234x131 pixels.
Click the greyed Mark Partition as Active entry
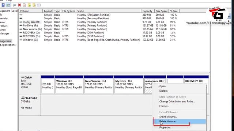tap(173, 97)
